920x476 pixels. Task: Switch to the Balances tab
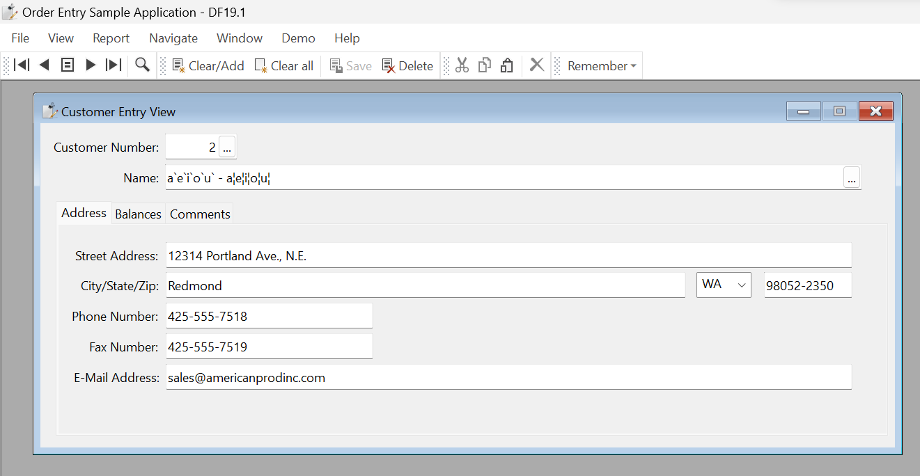[138, 214]
